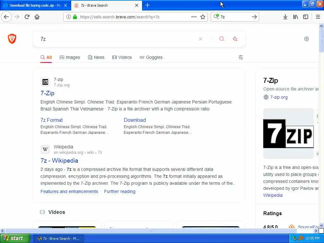Open the Download sublink
Image resolution: width=324 pixels, height=243 pixels.
135,120
